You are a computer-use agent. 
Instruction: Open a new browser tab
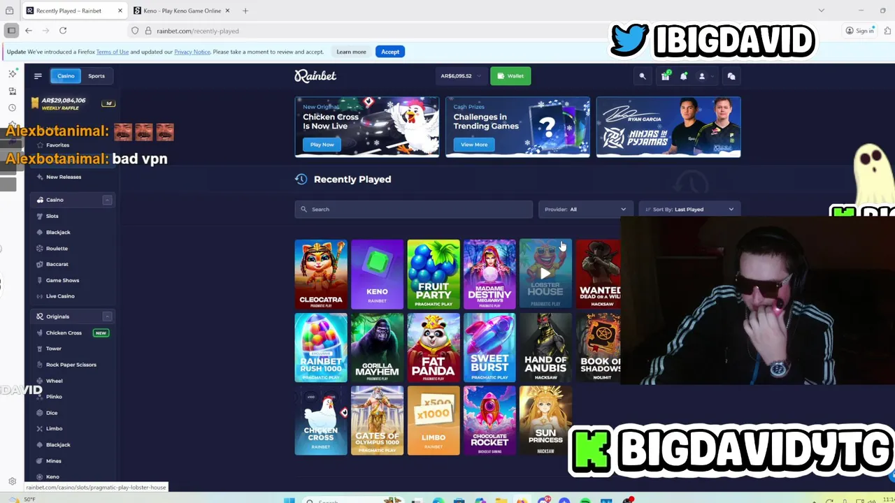tap(245, 10)
